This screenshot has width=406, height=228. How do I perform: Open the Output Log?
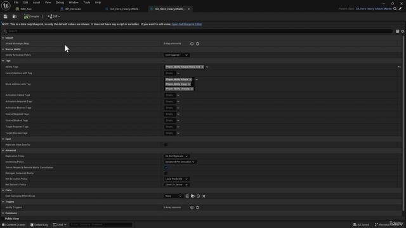39,225
